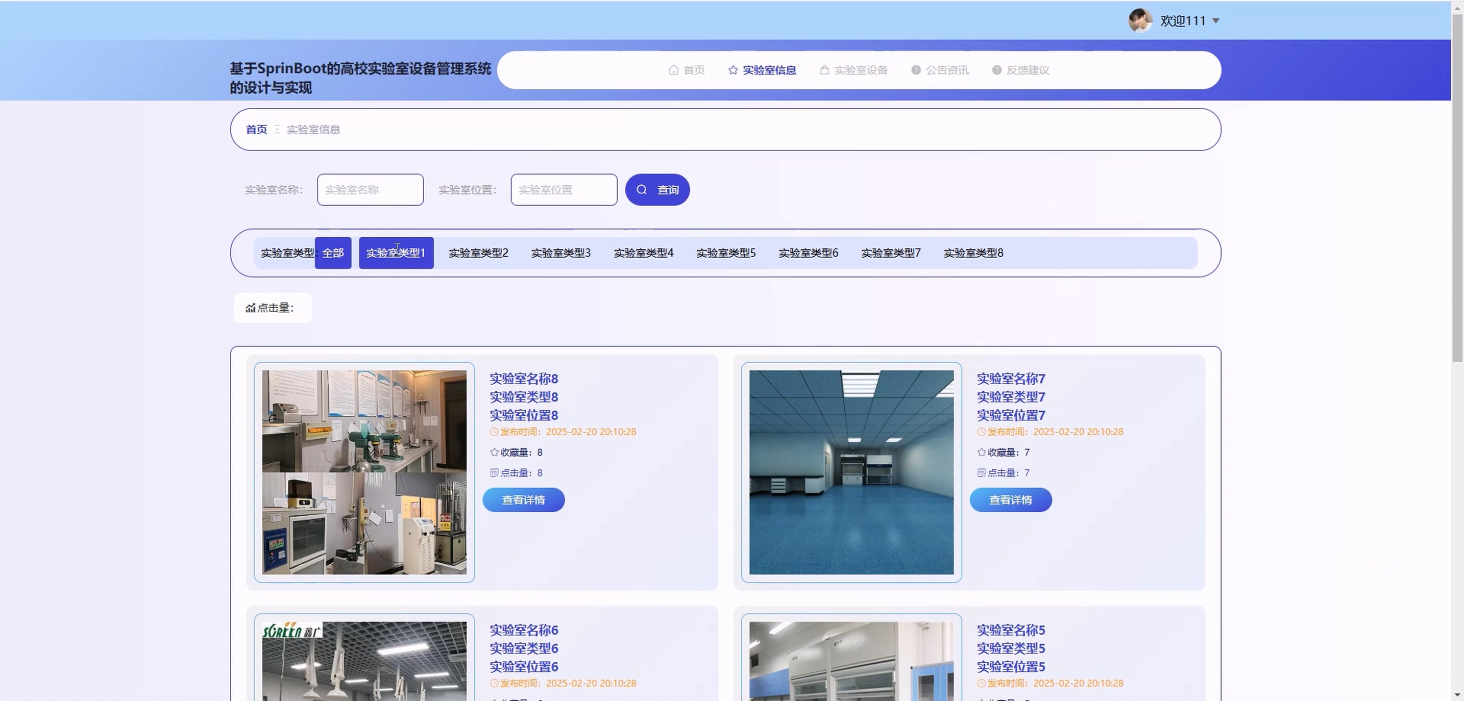Screen dimensions: 1464x701
Task: Open the 实验室设备 navigation tab
Action: tap(861, 70)
